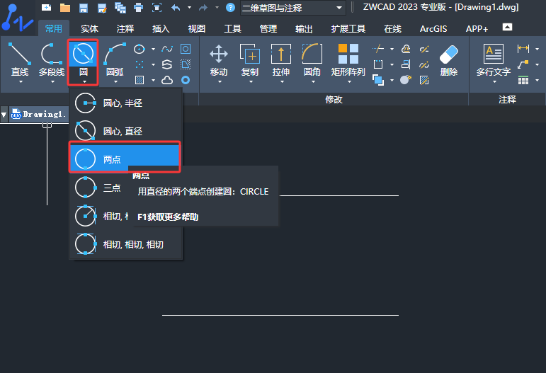Open Help with the blue question mark

click(x=230, y=7)
